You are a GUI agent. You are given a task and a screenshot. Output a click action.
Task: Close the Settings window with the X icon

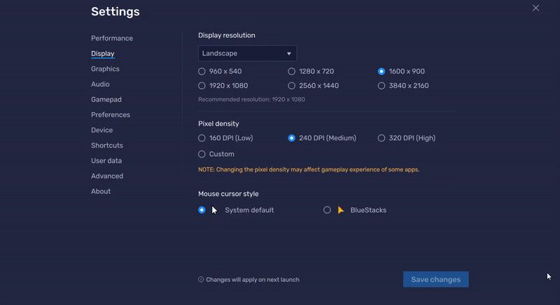(535, 8)
